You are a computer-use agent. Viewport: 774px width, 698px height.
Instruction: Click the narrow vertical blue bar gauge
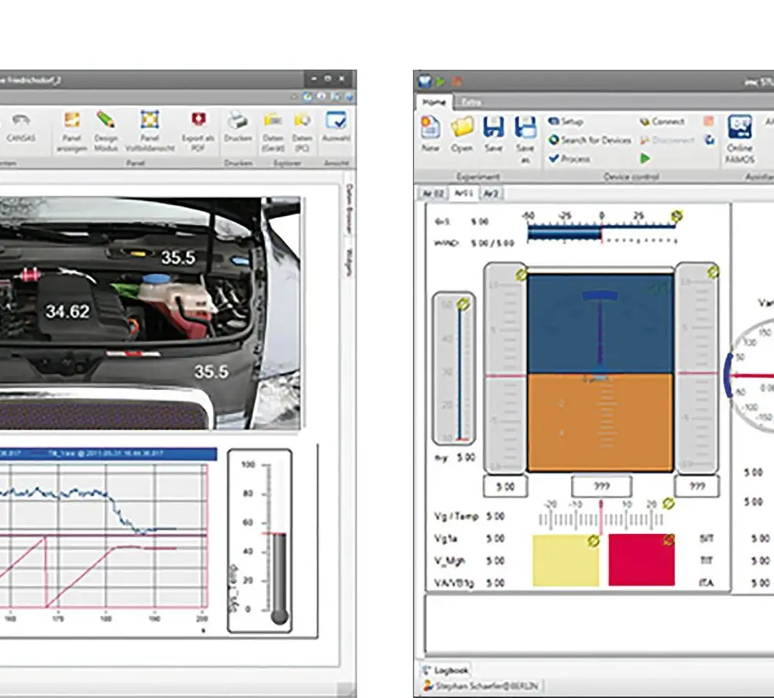click(454, 368)
